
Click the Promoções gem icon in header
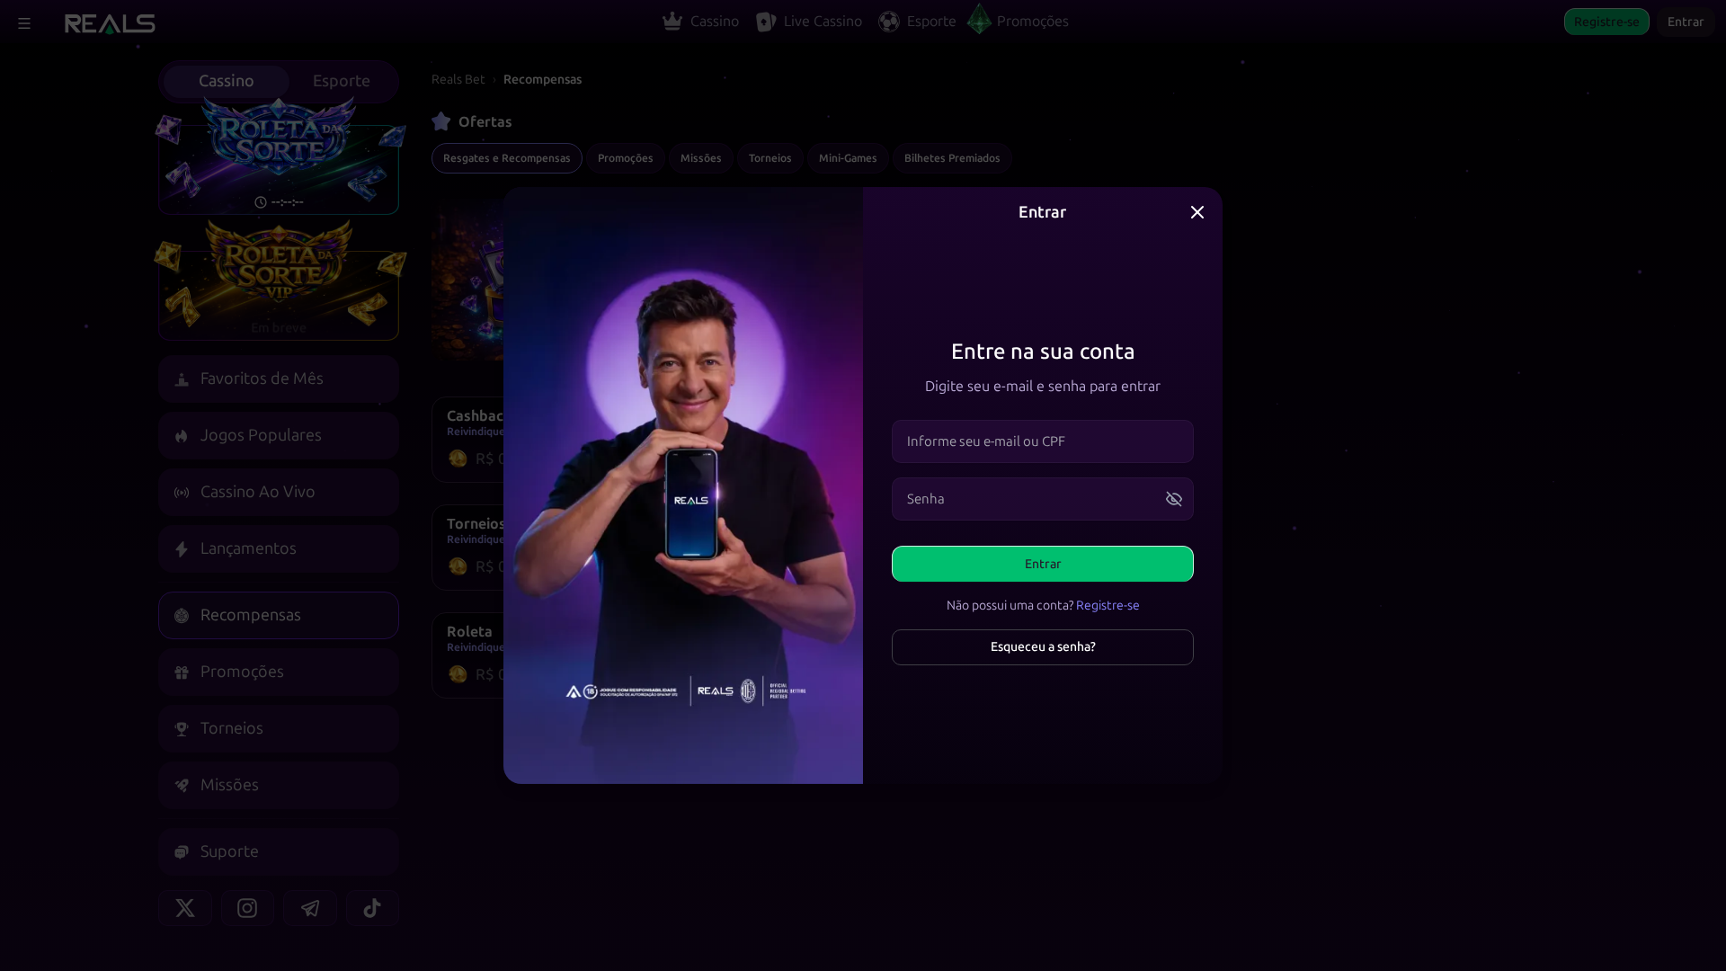[979, 19]
